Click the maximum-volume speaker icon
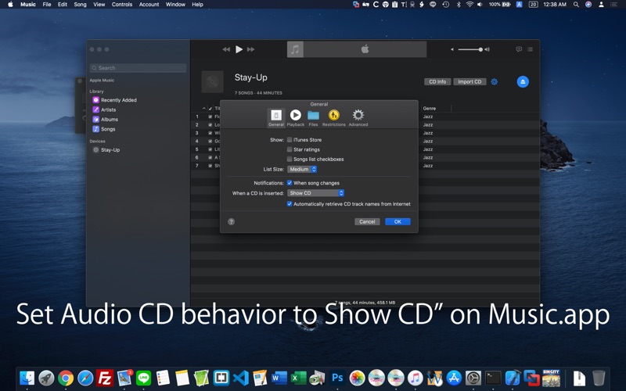Image resolution: width=626 pixels, height=391 pixels. [x=487, y=49]
